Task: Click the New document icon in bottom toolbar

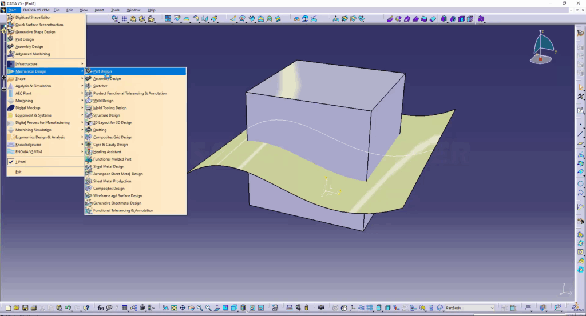Action: [x=9, y=307]
